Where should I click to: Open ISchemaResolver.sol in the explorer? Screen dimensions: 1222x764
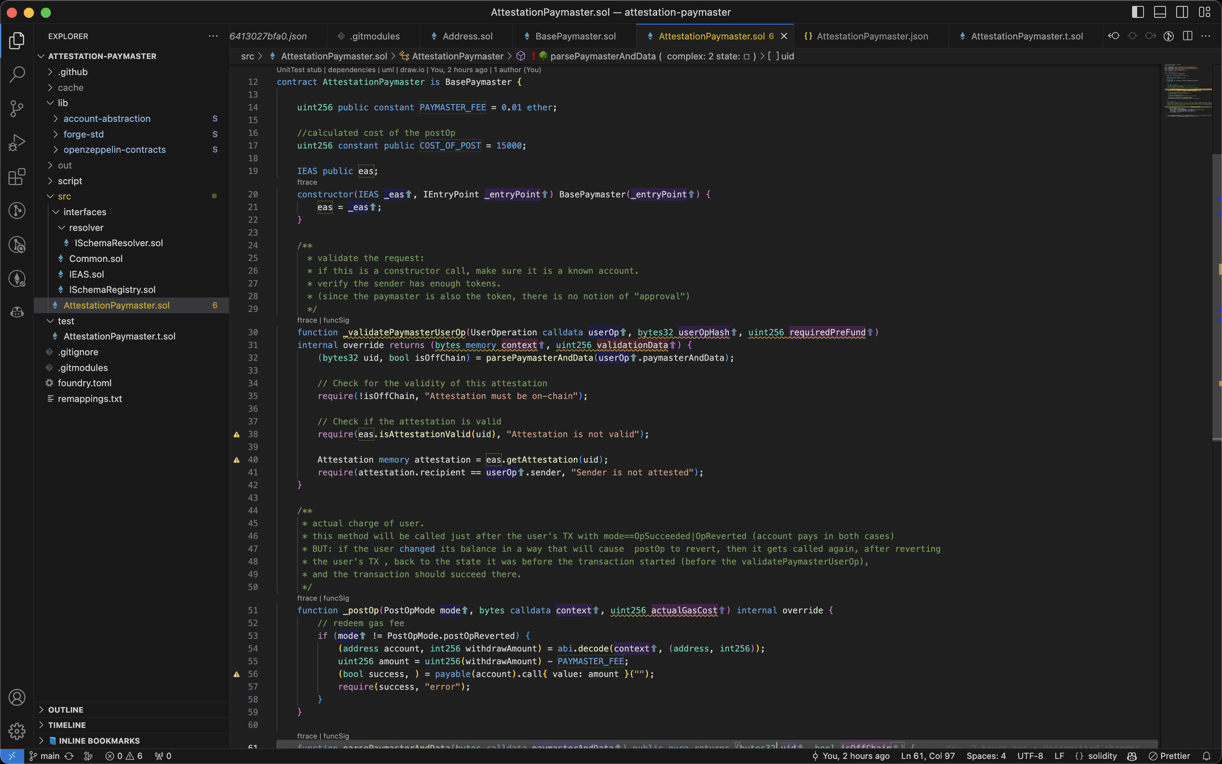tap(131, 242)
